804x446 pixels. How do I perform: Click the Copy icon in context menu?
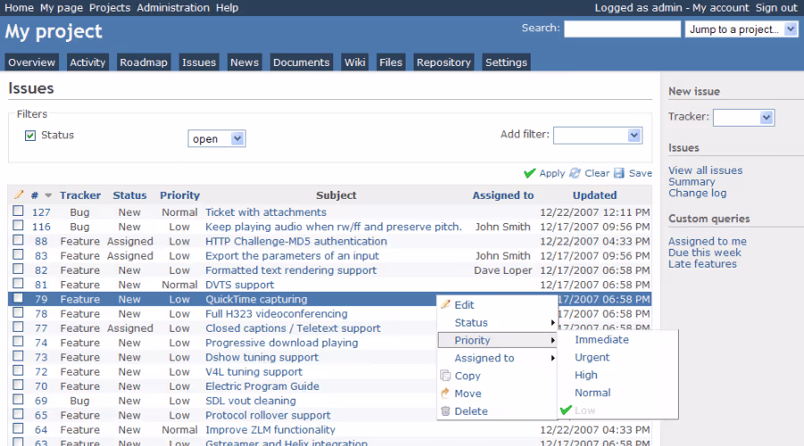446,376
